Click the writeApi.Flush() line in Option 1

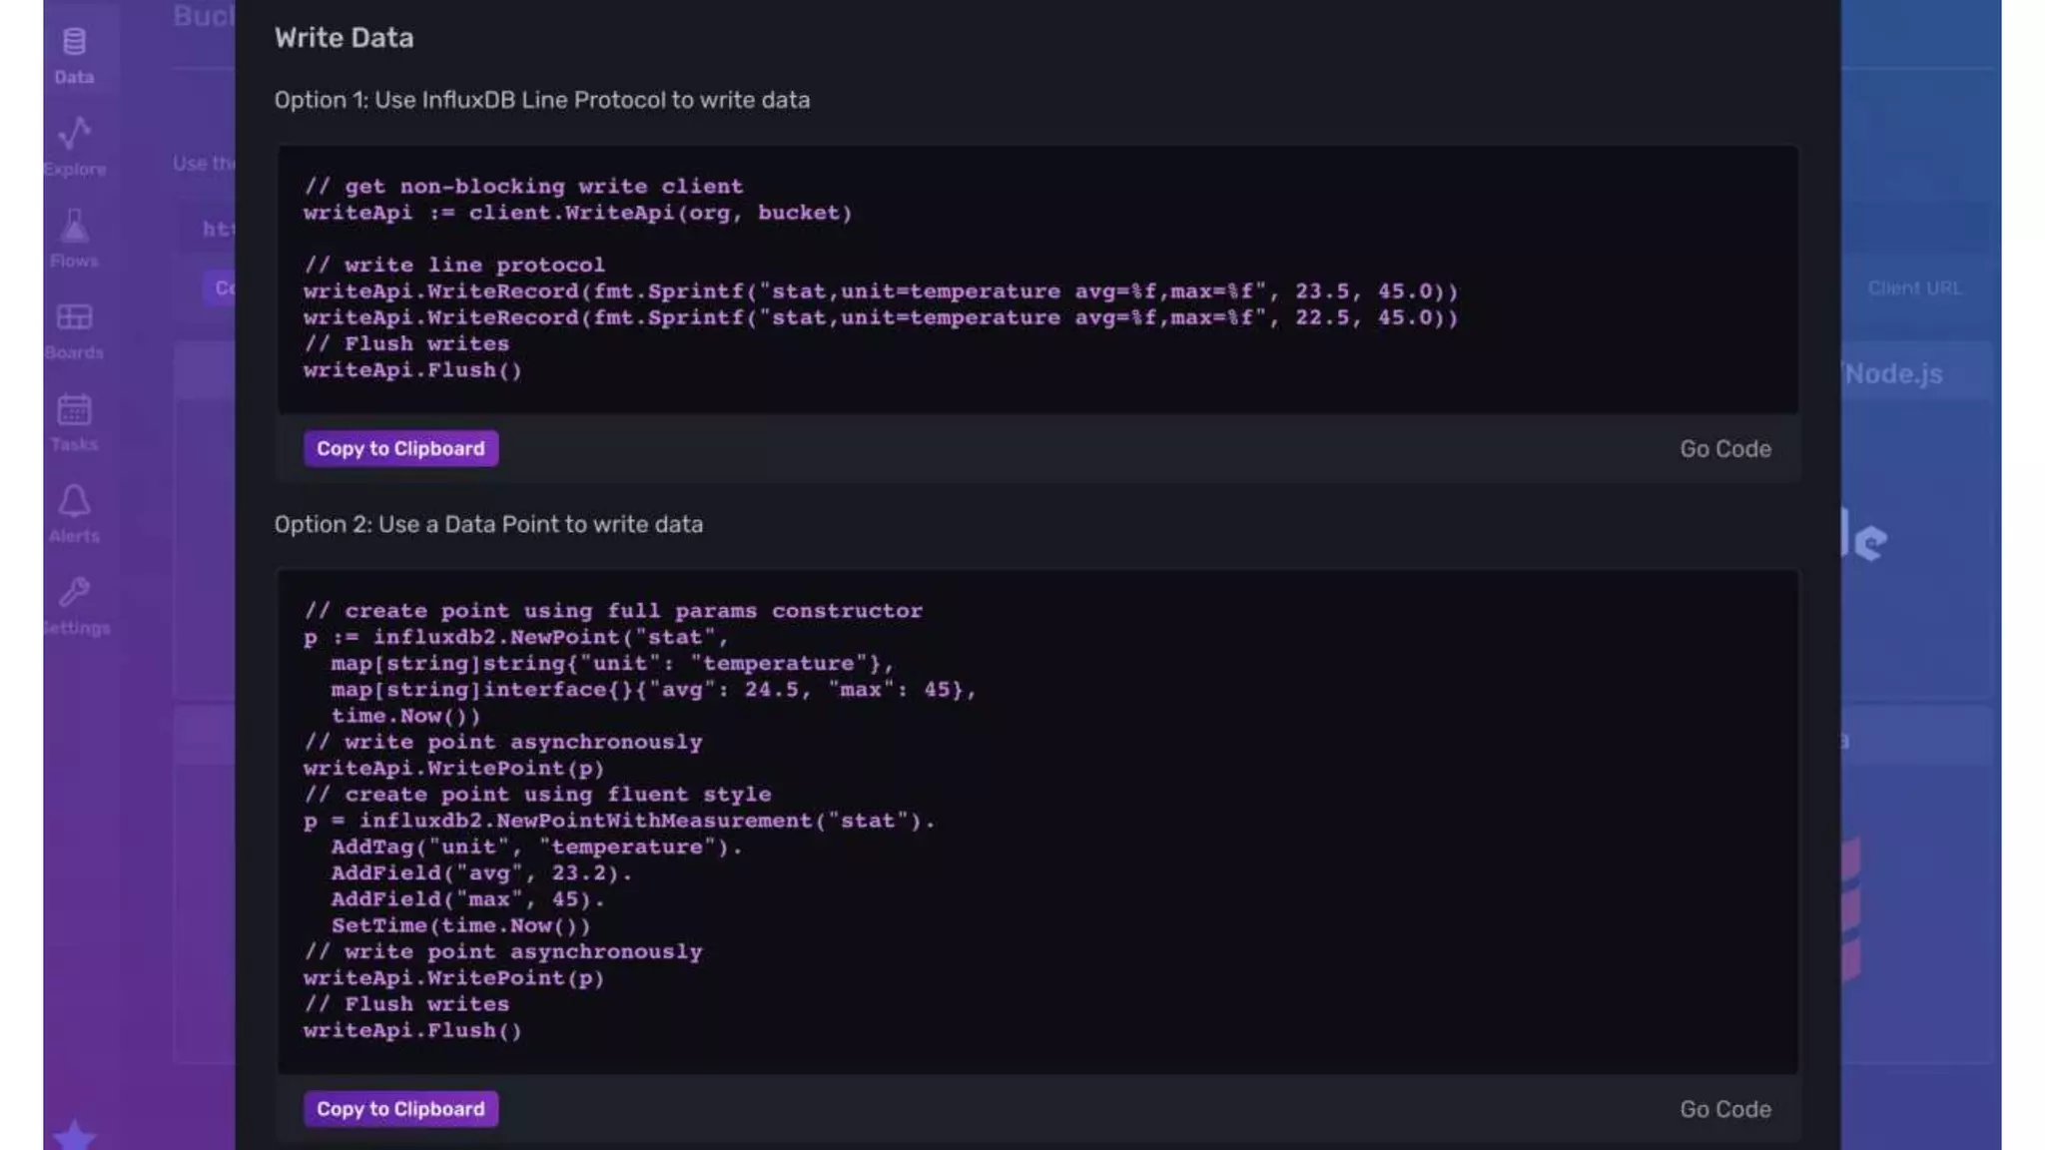click(412, 370)
